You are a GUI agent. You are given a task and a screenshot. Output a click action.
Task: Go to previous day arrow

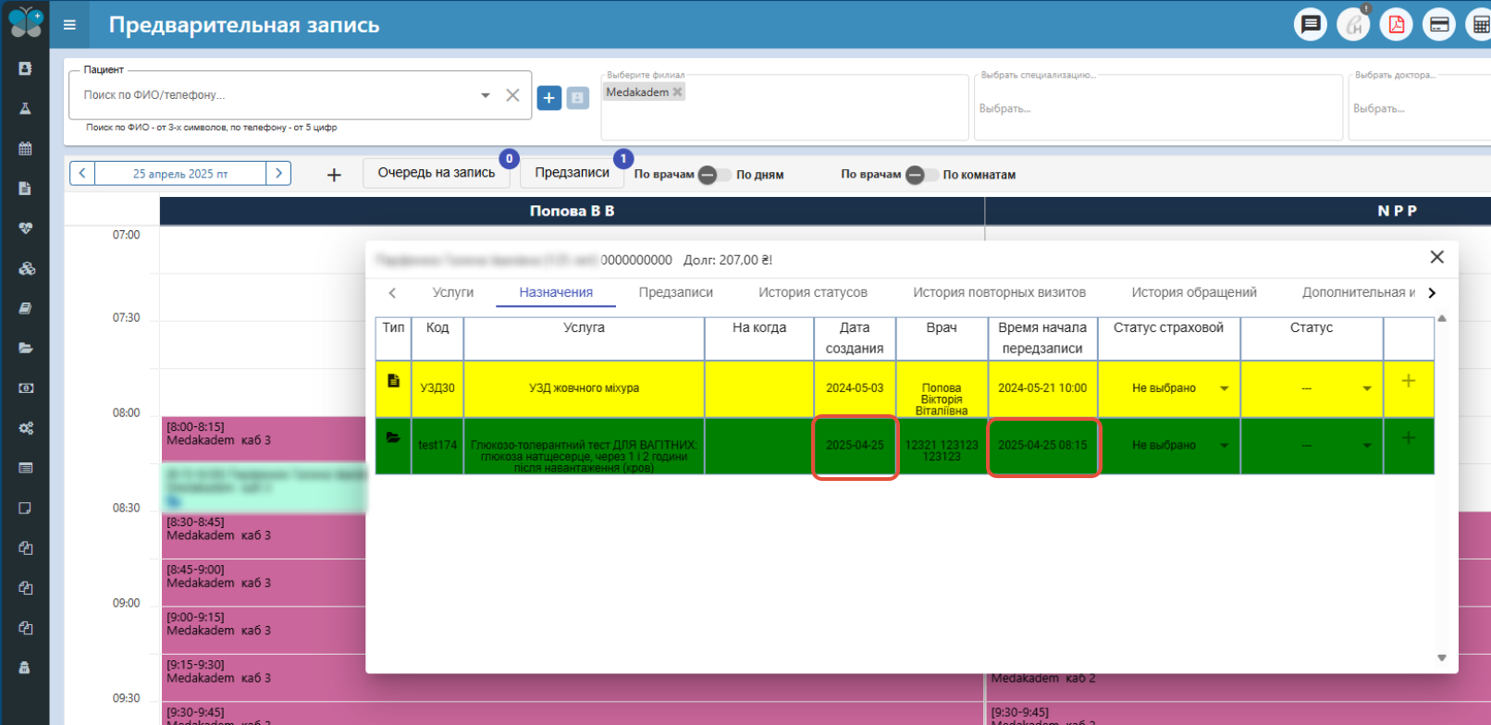(x=82, y=173)
